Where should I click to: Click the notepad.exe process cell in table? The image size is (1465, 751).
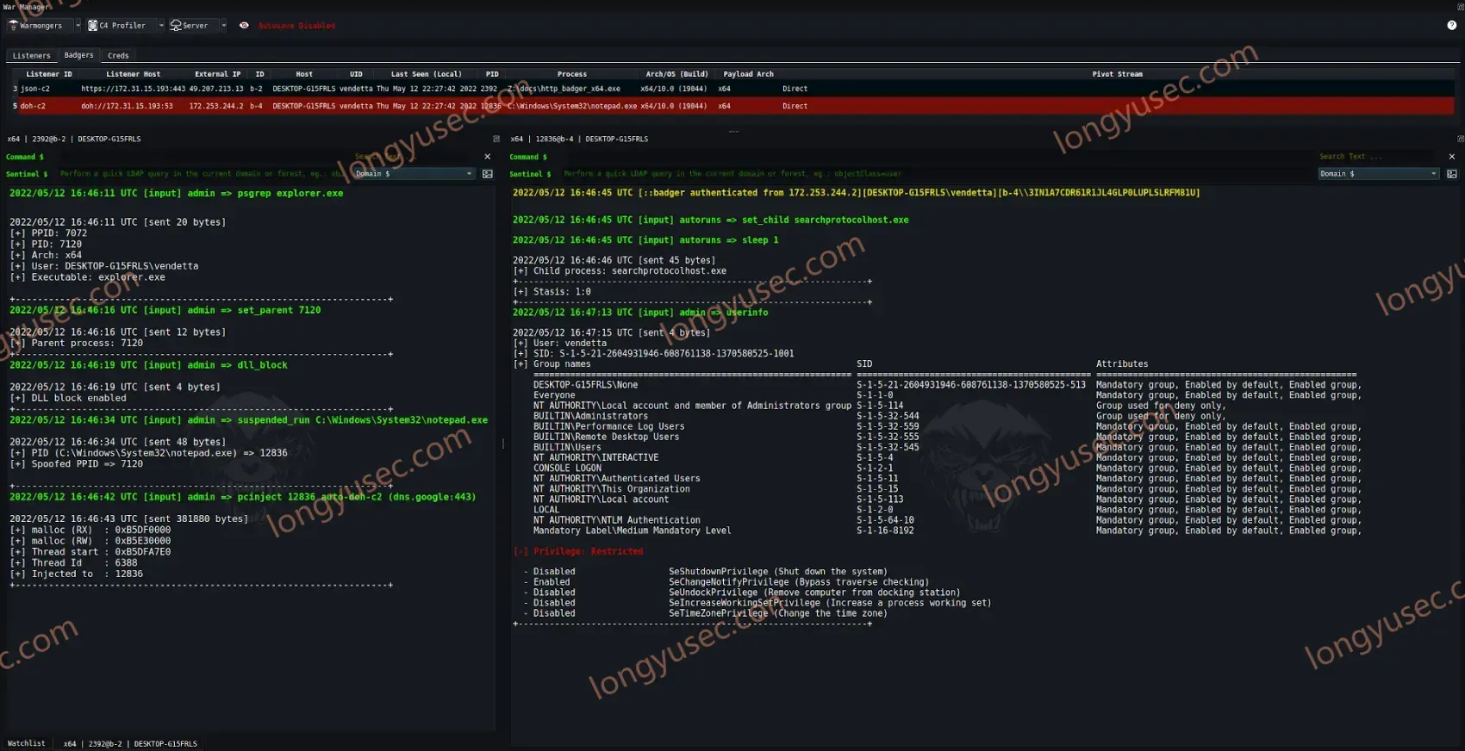[571, 106]
